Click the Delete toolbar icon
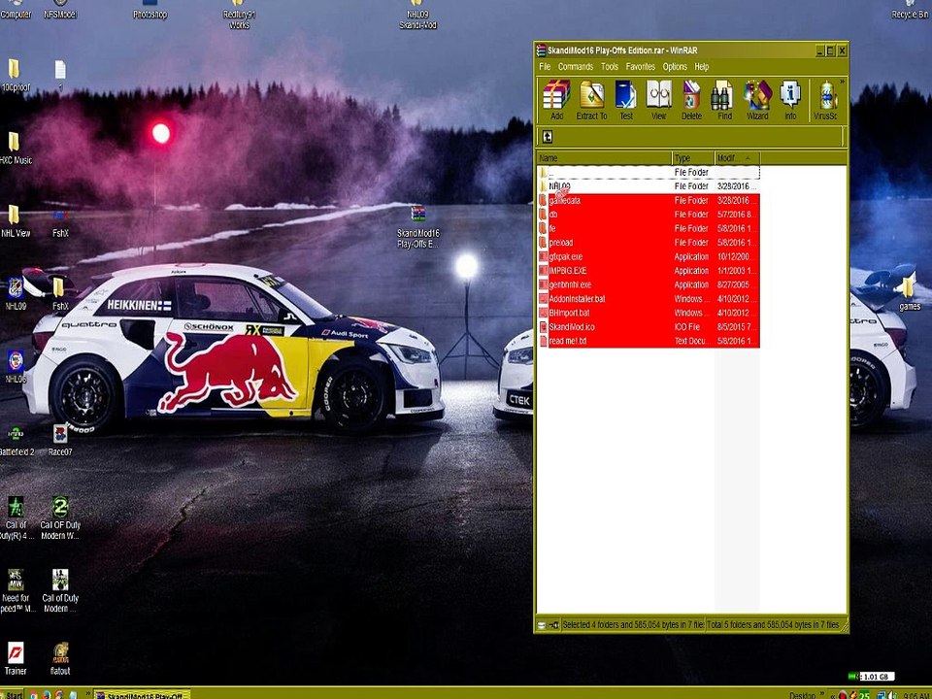 pos(691,100)
